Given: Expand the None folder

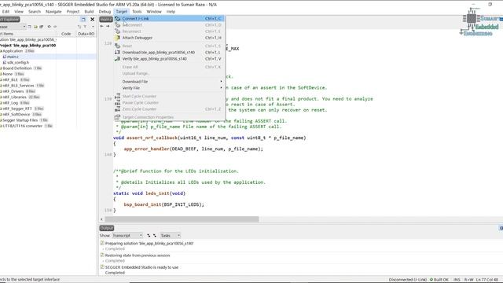Looking at the screenshot, I should tap(1, 74).
